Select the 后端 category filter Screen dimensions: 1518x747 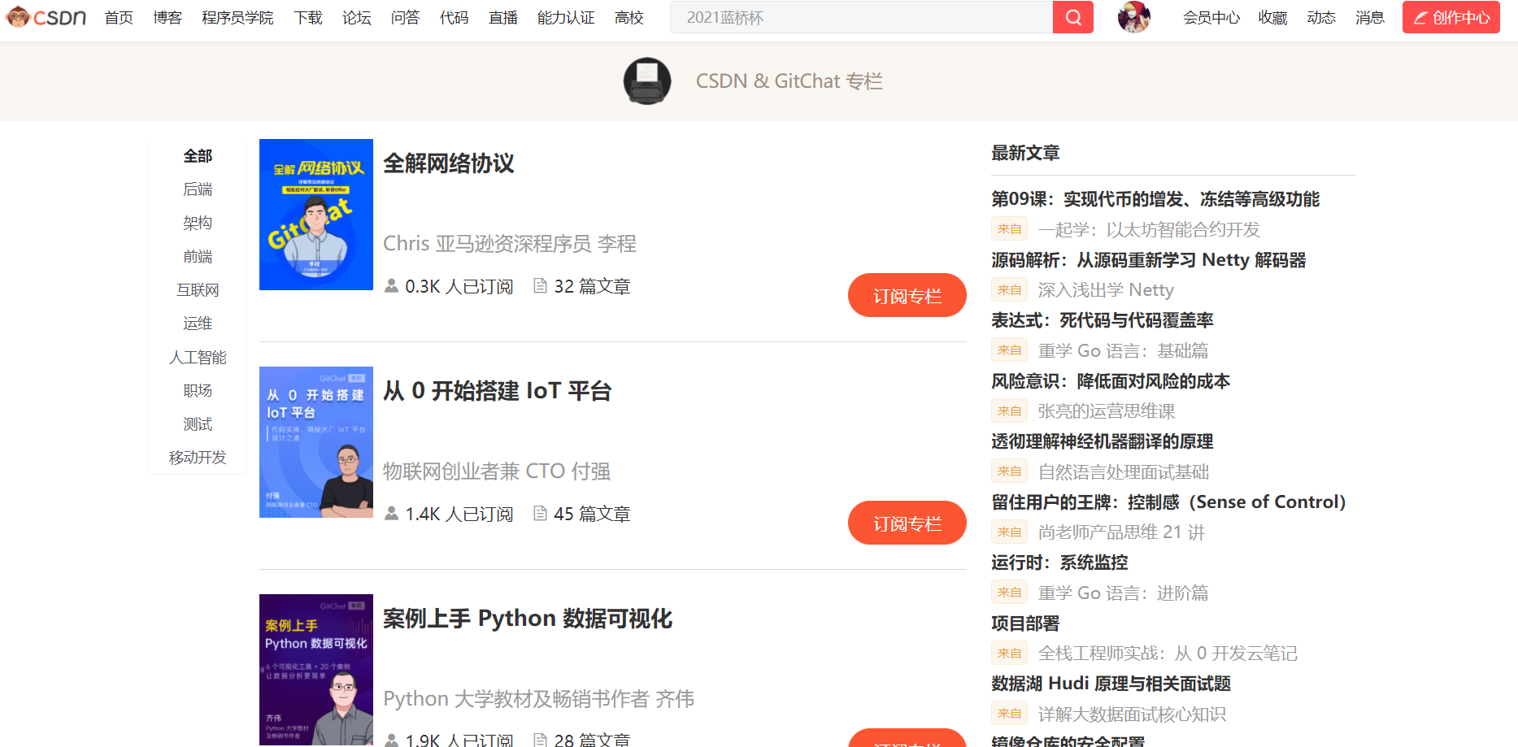(198, 189)
